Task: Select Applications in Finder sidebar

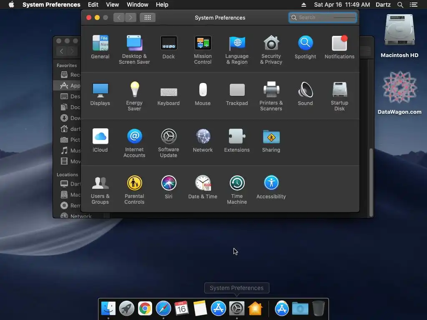Action: [x=67, y=85]
